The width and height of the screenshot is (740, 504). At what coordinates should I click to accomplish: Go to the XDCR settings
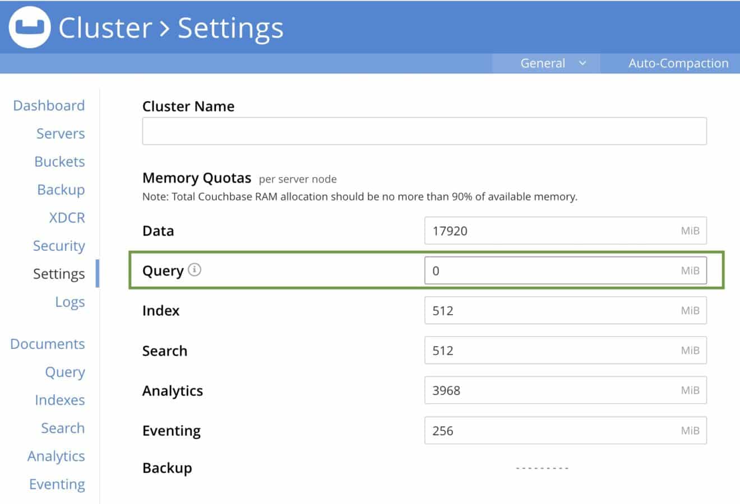pos(67,217)
